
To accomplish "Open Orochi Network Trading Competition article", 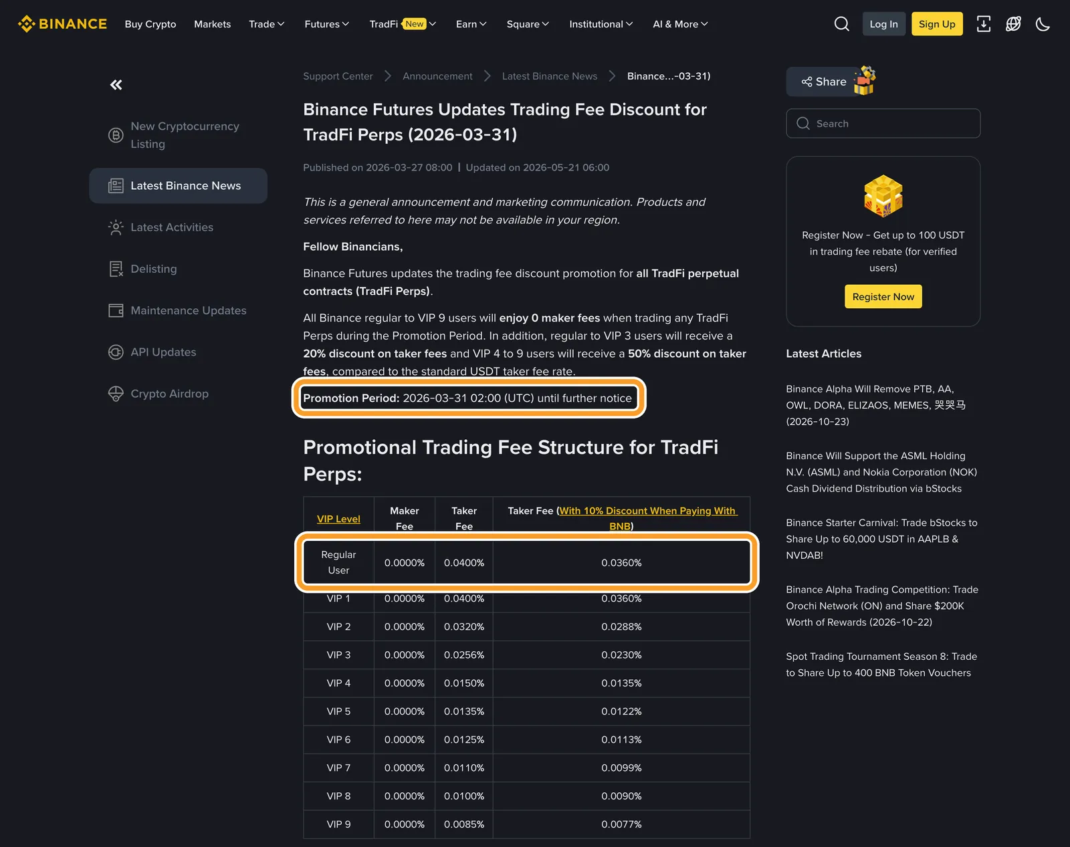I will (x=882, y=606).
